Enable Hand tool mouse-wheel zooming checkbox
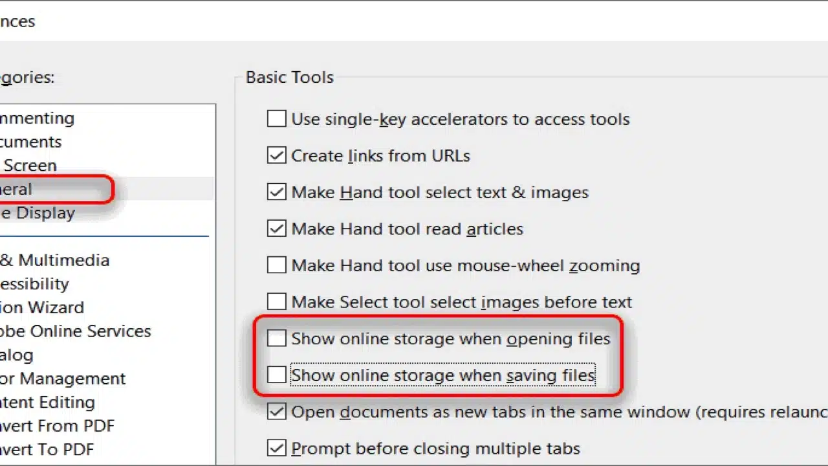The height and width of the screenshot is (466, 828). (x=277, y=265)
